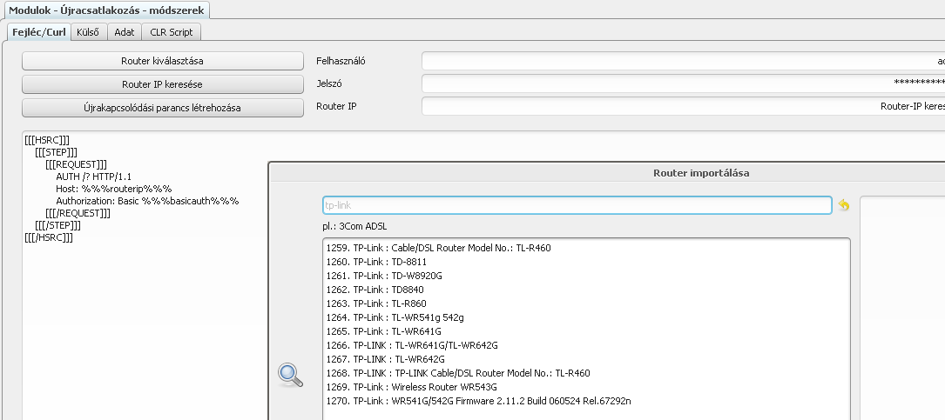Image resolution: width=945 pixels, height=420 pixels.
Task: Click the Felhasználó input field
Action: coord(683,61)
